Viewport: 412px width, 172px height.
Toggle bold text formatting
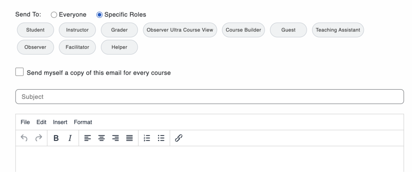pyautogui.click(x=56, y=138)
